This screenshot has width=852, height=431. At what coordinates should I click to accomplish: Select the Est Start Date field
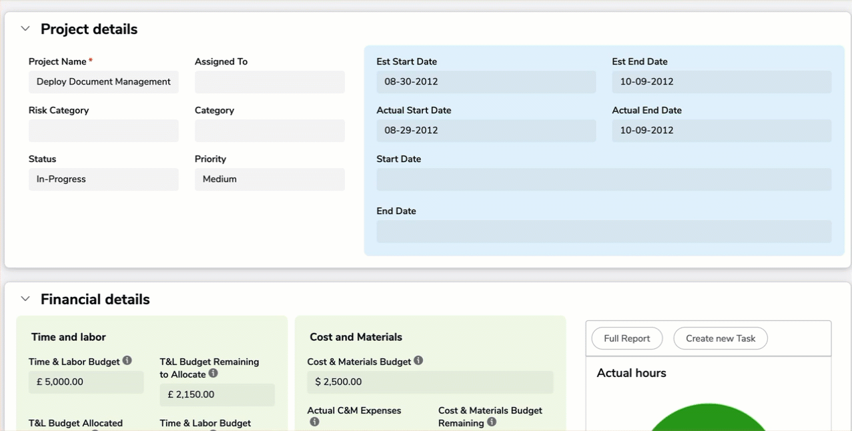tap(486, 82)
